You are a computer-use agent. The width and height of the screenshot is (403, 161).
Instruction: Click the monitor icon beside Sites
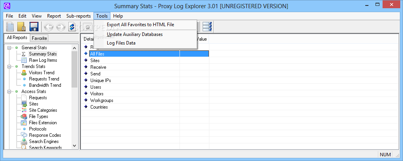[x=24, y=104]
